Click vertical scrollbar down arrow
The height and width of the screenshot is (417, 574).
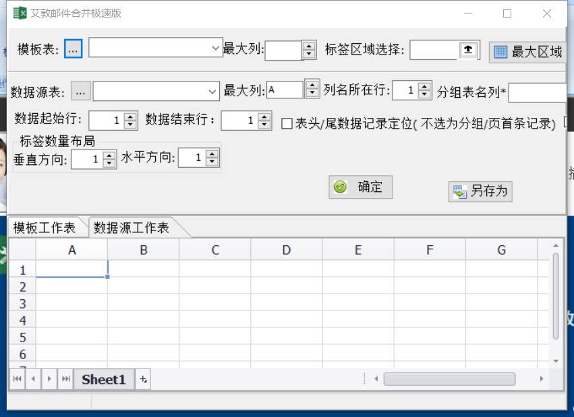(556, 361)
